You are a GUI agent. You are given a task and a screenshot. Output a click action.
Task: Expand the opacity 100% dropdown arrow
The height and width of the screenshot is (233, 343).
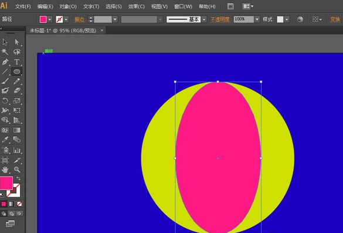pyautogui.click(x=257, y=19)
